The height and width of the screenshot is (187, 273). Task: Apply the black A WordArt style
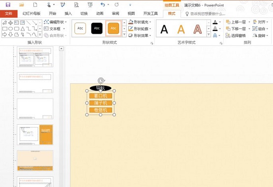coord(164,29)
